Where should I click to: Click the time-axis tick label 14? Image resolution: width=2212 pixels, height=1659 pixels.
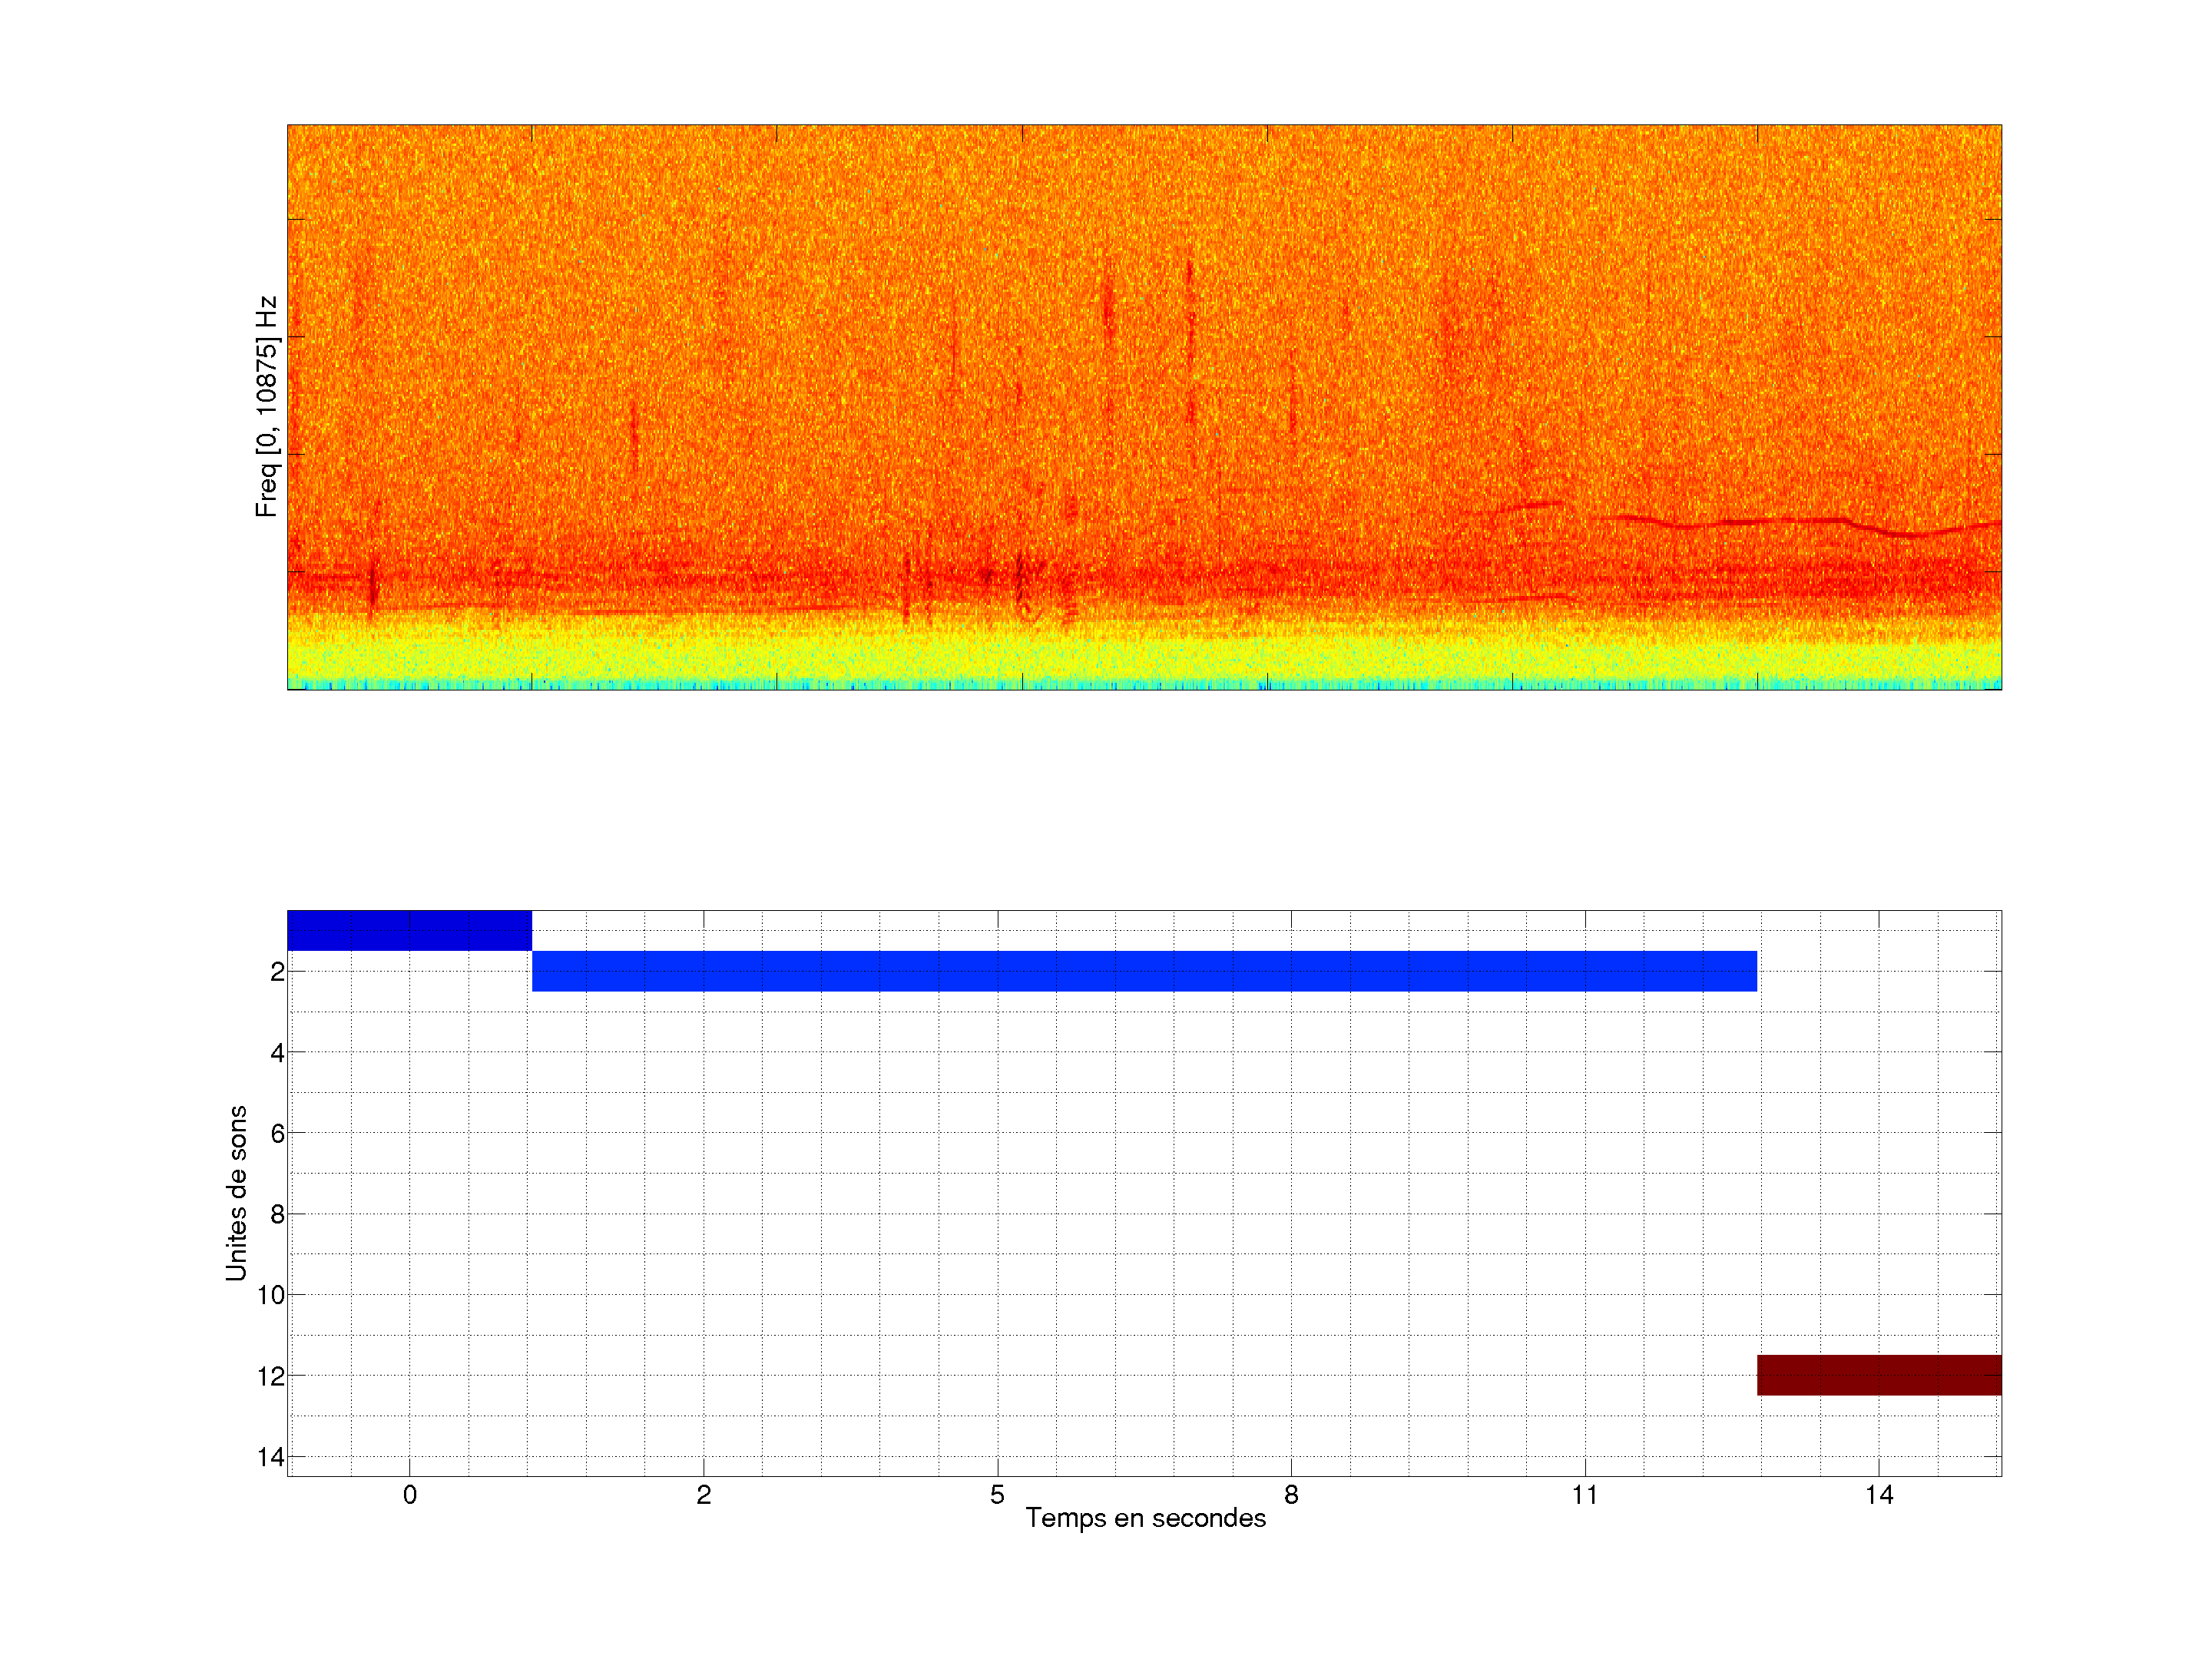click(1878, 1495)
